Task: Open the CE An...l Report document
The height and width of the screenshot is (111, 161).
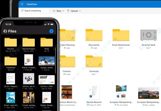Action: click(x=11, y=79)
